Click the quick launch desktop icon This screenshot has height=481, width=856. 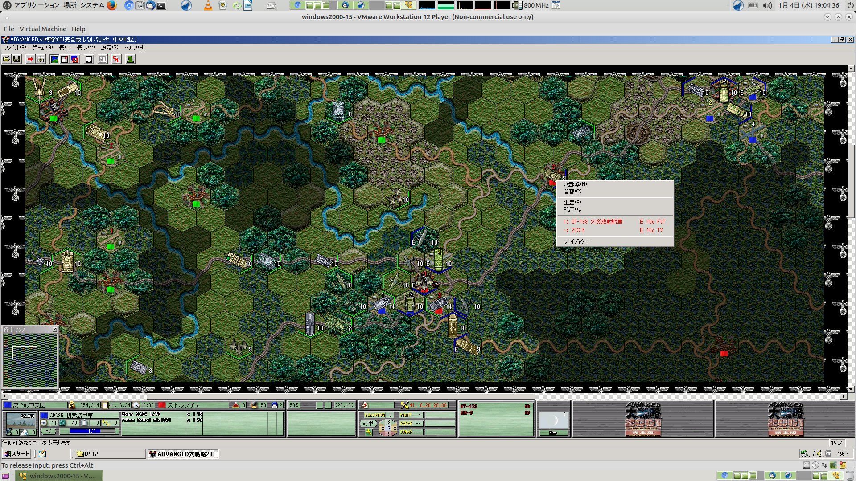42,454
